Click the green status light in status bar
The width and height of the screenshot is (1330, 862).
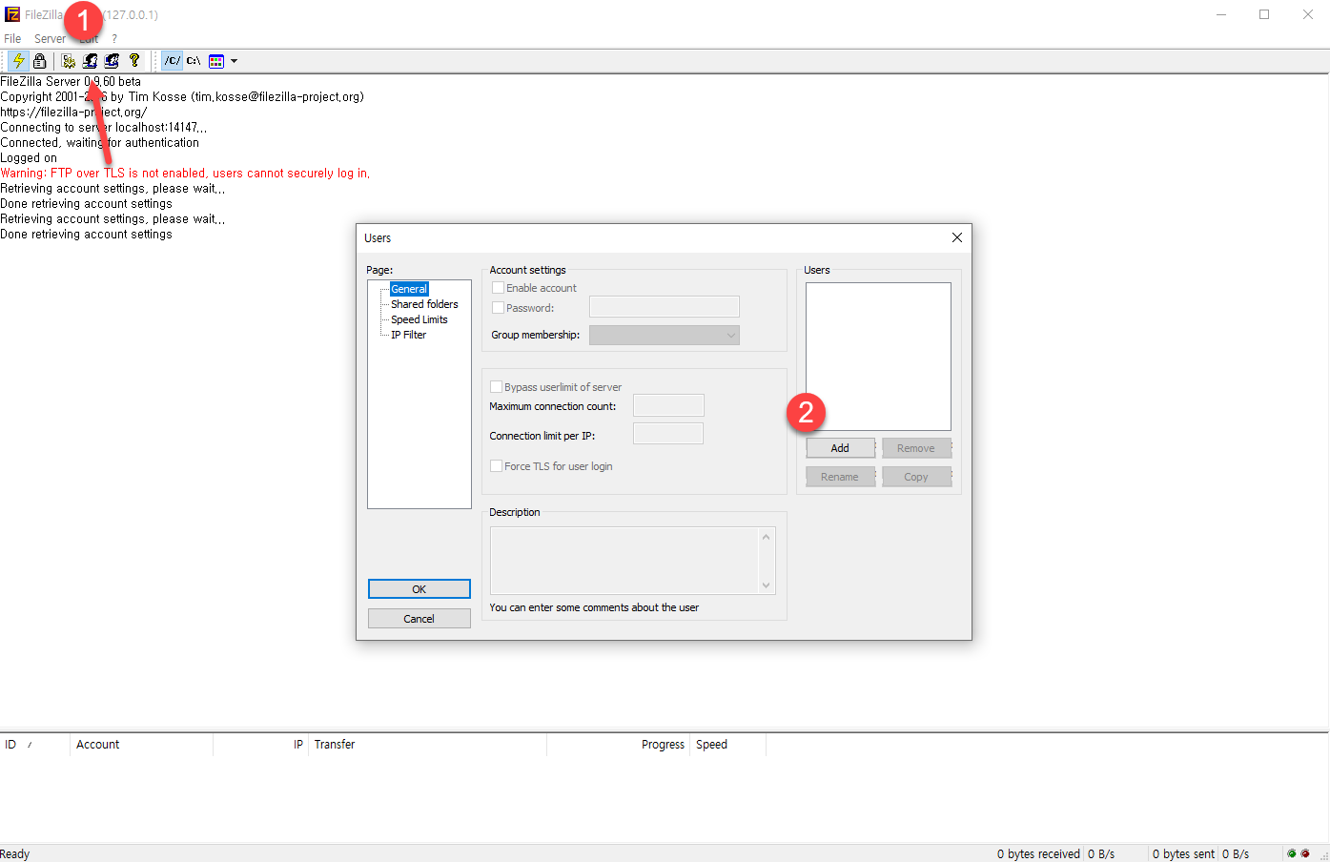[x=1292, y=853]
